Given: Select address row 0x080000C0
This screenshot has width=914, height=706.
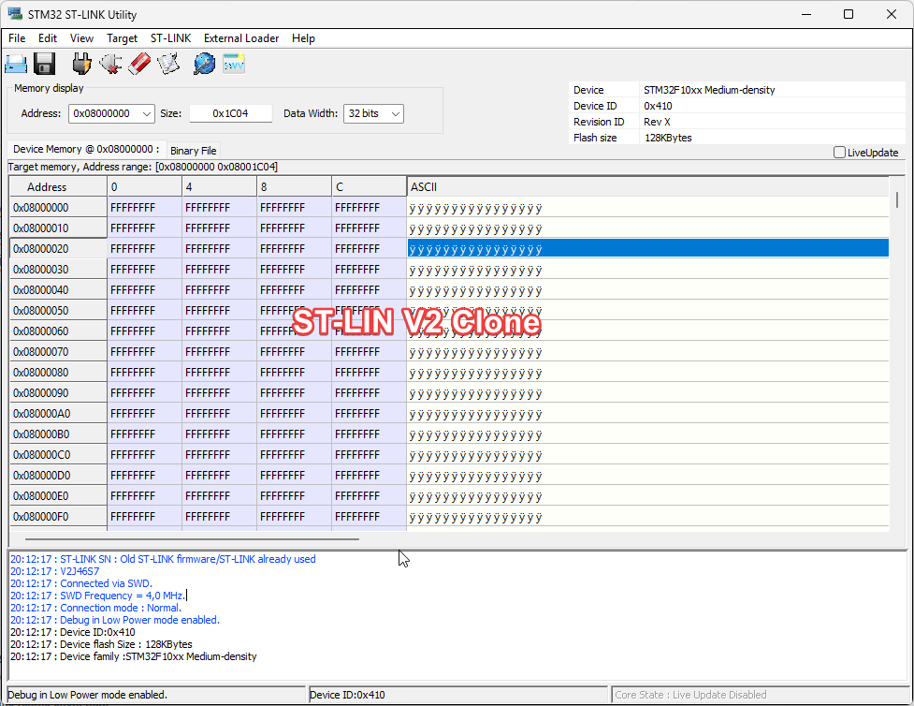Looking at the screenshot, I should tap(58, 455).
